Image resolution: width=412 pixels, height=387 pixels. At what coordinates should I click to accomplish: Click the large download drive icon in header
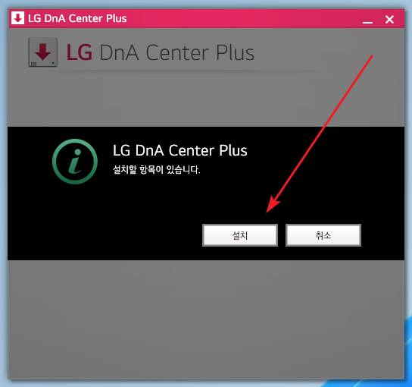pos(43,52)
